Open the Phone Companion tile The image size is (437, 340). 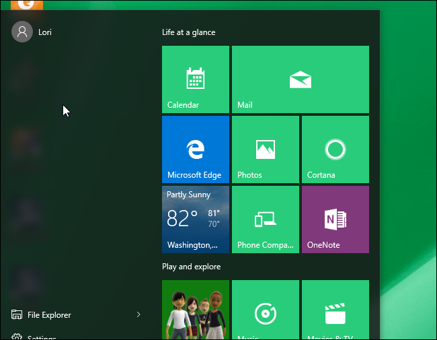(266, 219)
